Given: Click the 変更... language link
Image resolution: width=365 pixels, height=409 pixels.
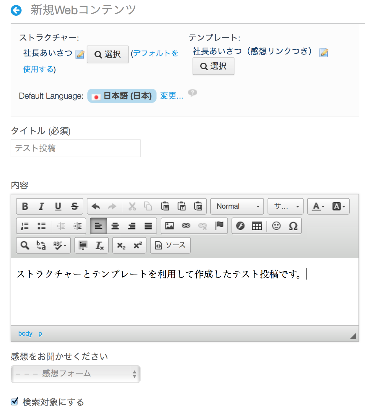Looking at the screenshot, I should click(171, 96).
